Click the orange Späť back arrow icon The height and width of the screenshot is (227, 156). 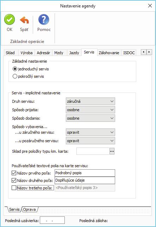click(24, 20)
